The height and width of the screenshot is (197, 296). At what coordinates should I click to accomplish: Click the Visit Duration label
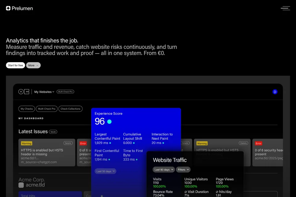pyautogui.click(x=196, y=192)
